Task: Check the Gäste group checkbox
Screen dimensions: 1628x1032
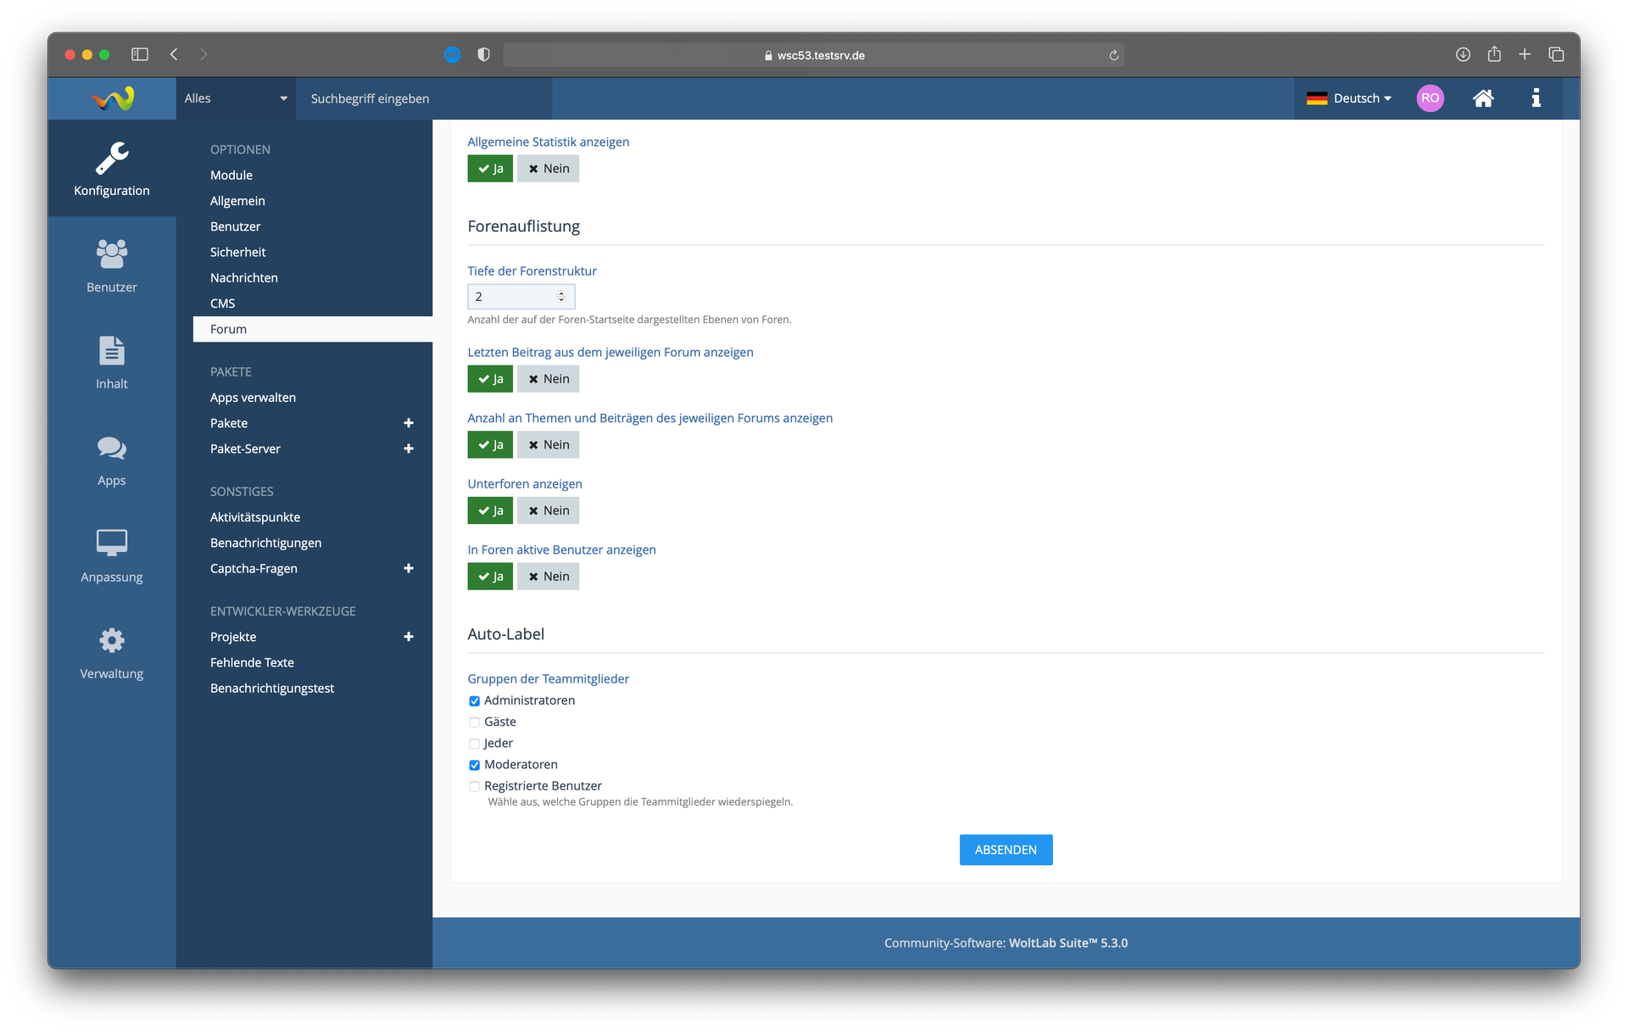Action: 475,722
